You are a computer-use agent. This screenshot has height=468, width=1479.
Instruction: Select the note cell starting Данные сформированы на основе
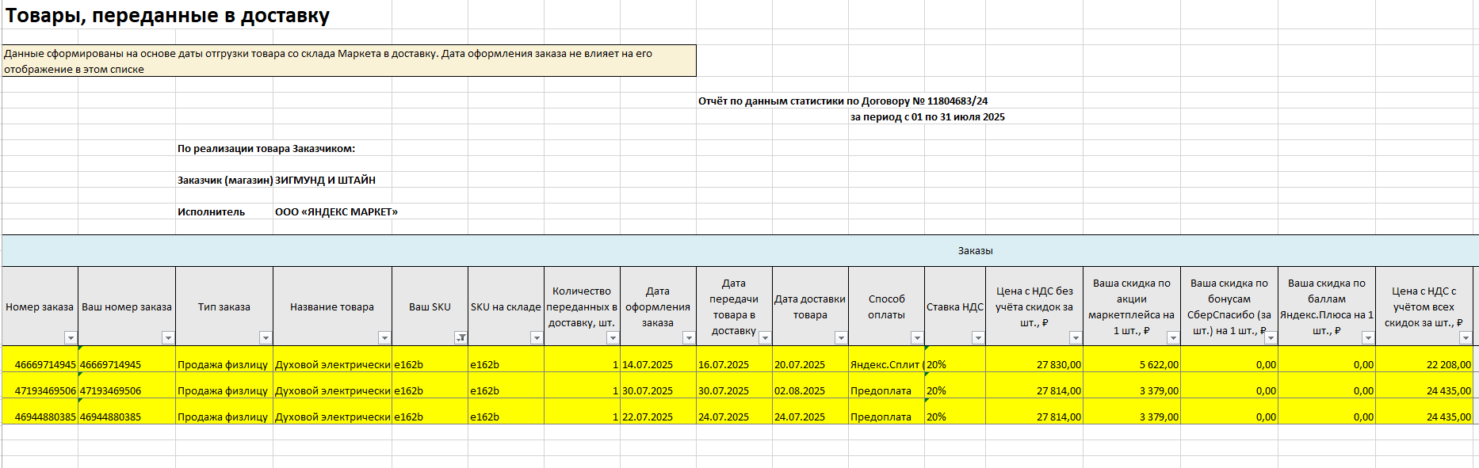(349, 61)
